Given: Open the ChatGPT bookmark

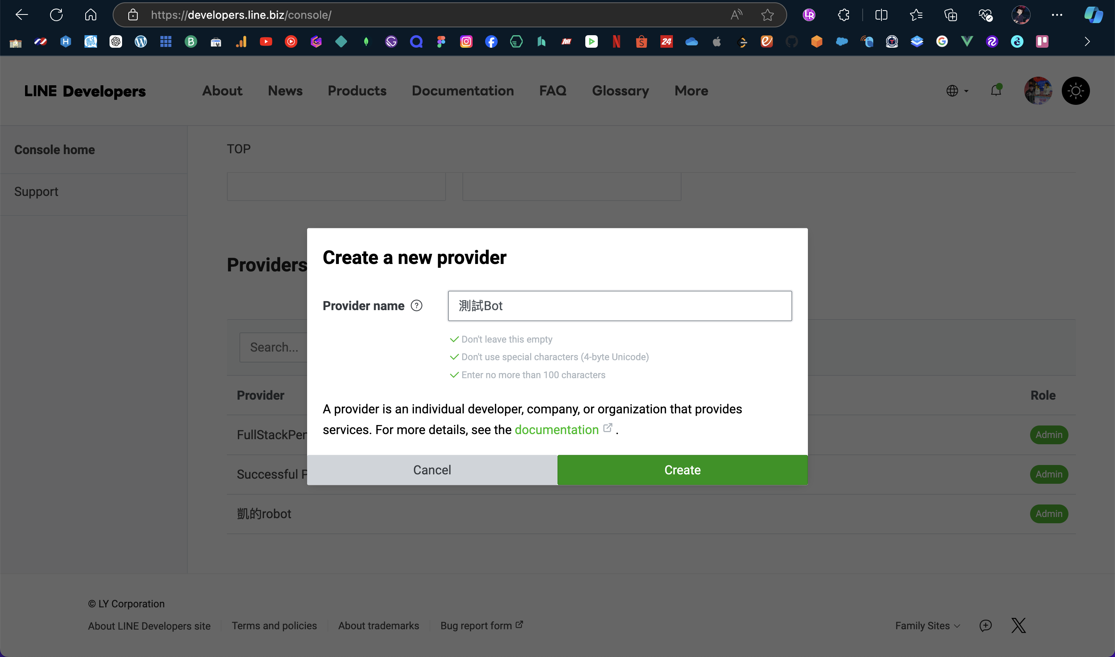Looking at the screenshot, I should click(116, 41).
